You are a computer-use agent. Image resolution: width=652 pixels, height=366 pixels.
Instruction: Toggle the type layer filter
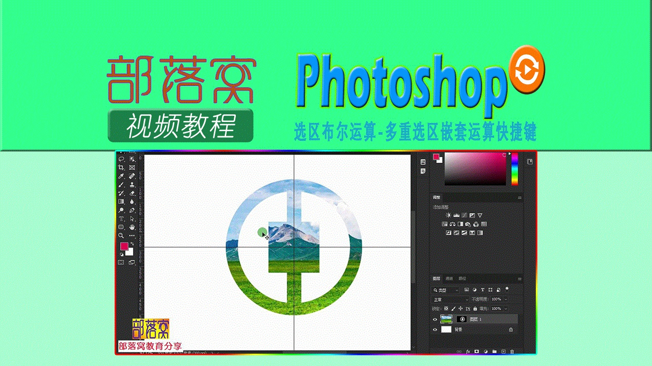(482, 290)
